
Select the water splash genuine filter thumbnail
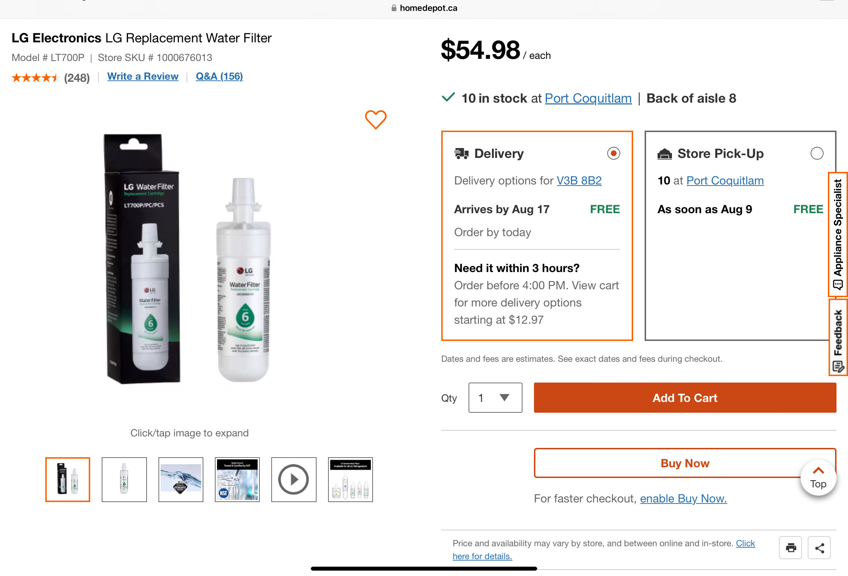point(181,479)
